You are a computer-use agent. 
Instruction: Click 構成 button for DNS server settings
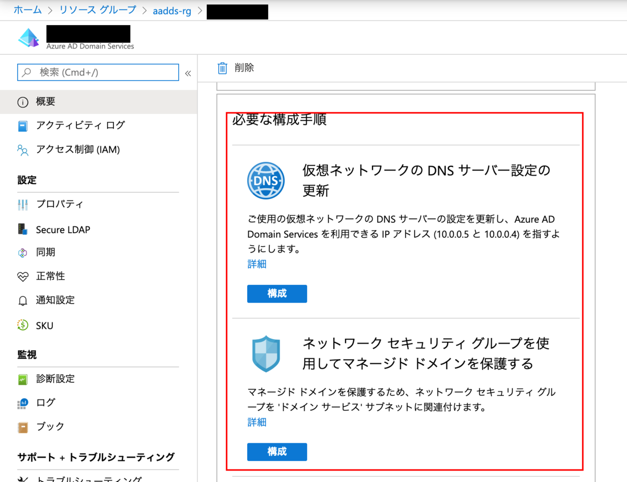277,294
